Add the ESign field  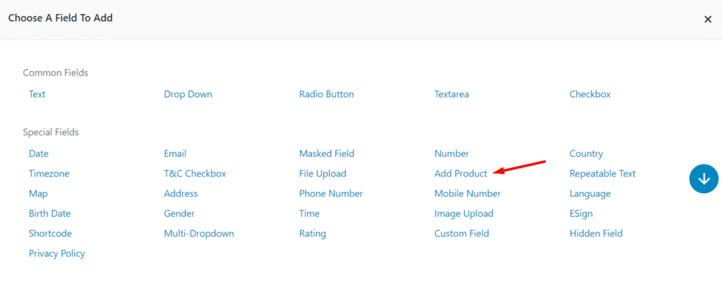point(581,213)
